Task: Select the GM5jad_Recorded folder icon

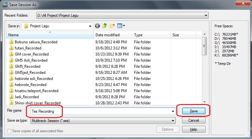Action: click(x=11, y=73)
